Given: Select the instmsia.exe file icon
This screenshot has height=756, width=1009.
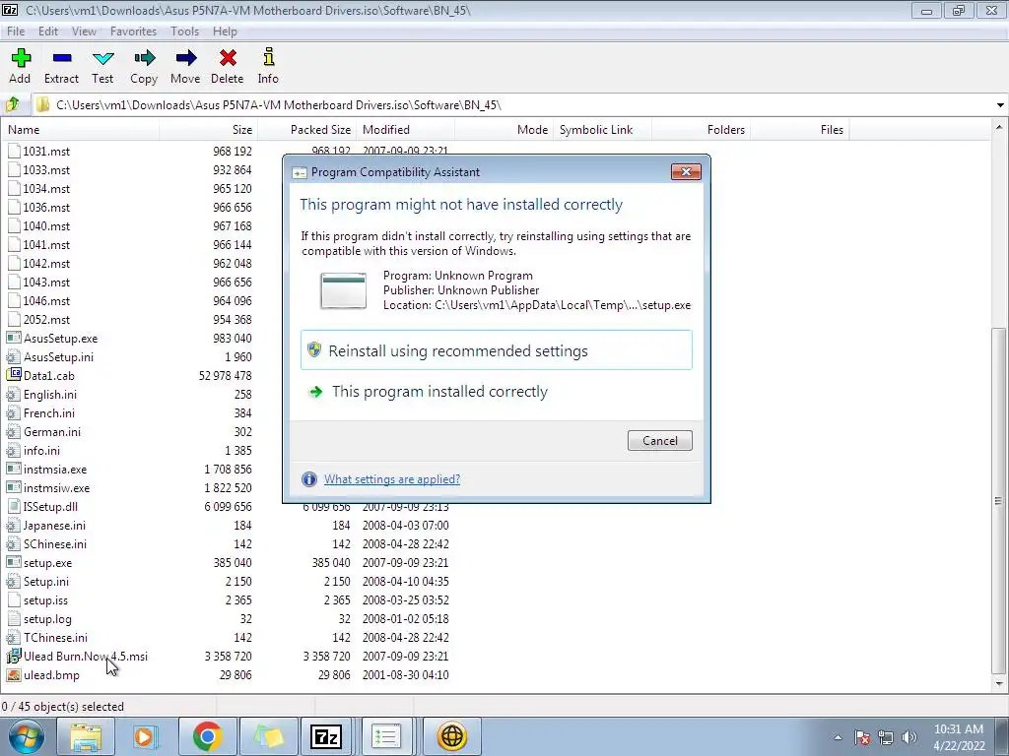Looking at the screenshot, I should point(14,469).
